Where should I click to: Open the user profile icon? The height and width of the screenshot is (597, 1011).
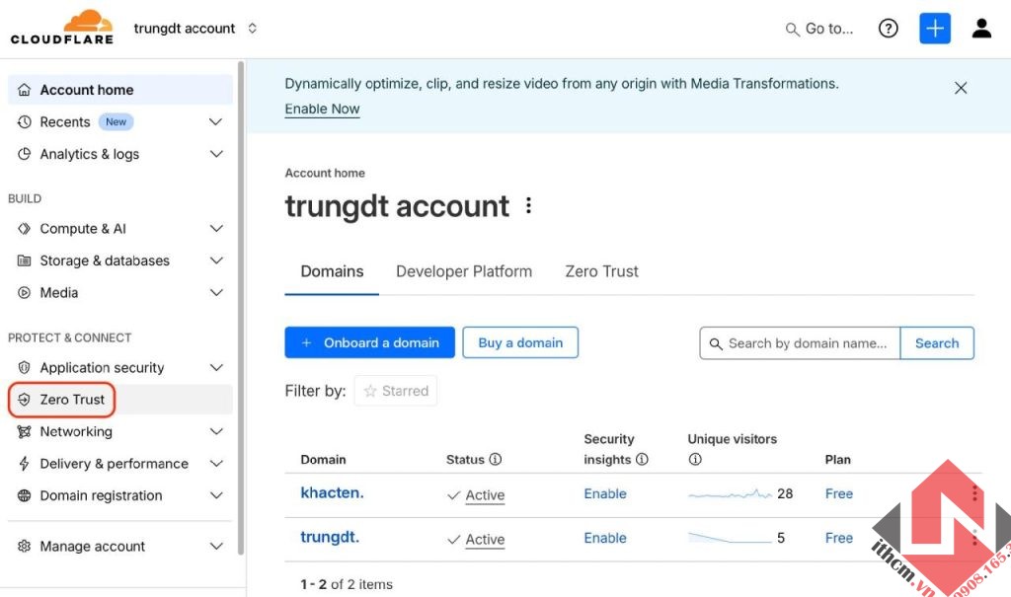981,28
